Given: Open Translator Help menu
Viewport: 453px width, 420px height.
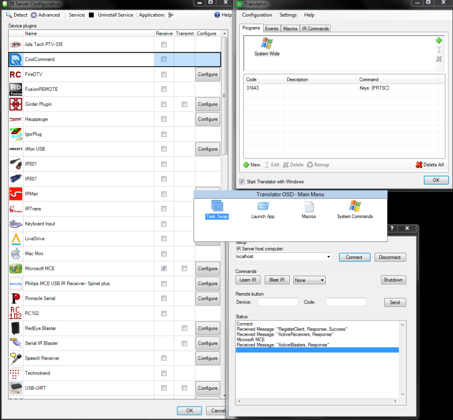Looking at the screenshot, I should click(309, 15).
